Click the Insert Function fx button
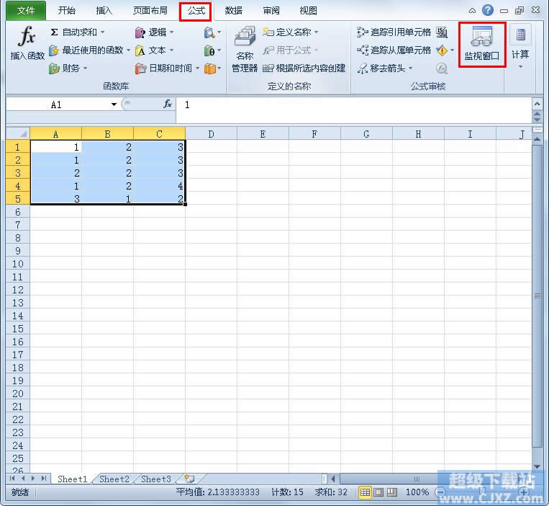The image size is (549, 506). click(27, 43)
